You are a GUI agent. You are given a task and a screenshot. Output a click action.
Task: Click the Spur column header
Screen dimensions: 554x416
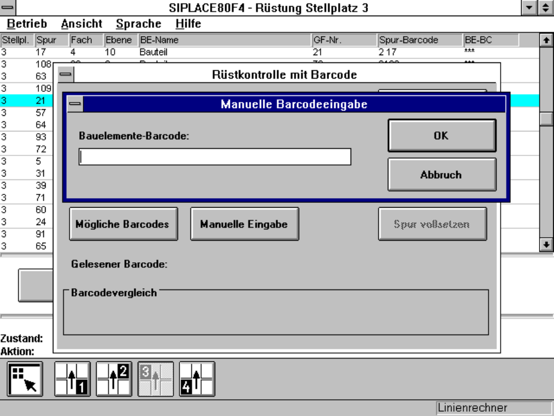pyautogui.click(x=52, y=40)
